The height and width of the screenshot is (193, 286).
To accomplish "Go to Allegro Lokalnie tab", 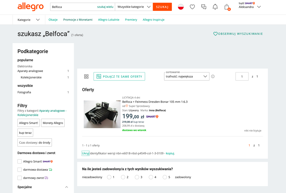I will tap(109, 20).
